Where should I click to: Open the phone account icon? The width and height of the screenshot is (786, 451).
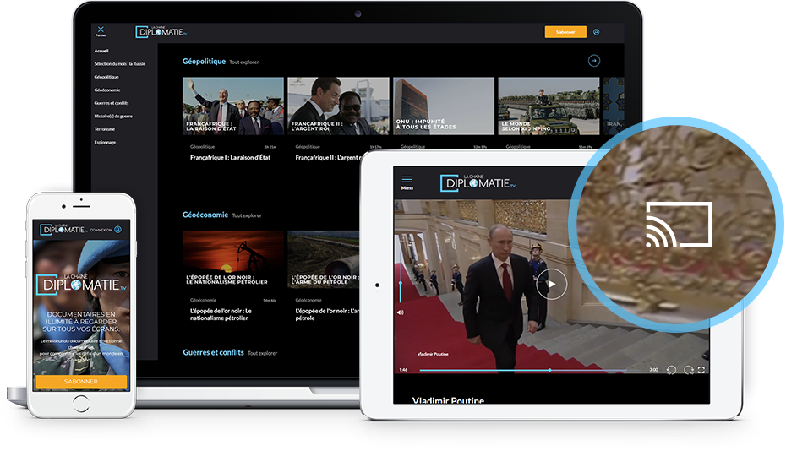pos(117,230)
